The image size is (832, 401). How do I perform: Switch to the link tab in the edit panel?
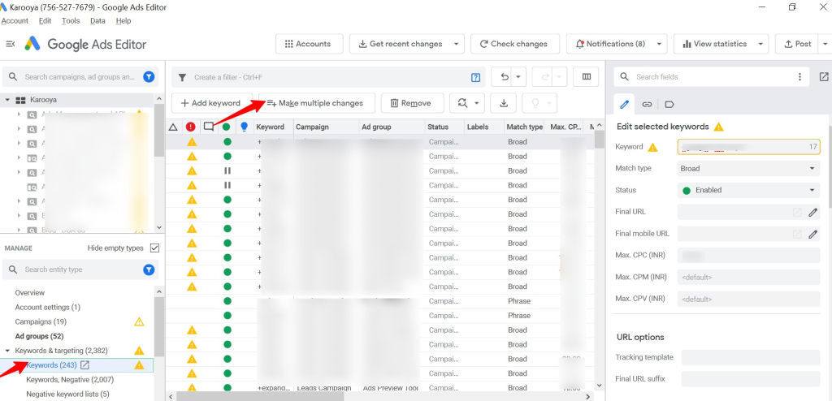[x=646, y=104]
